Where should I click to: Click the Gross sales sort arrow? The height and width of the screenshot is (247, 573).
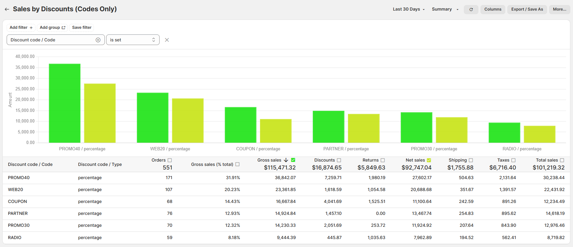click(286, 160)
